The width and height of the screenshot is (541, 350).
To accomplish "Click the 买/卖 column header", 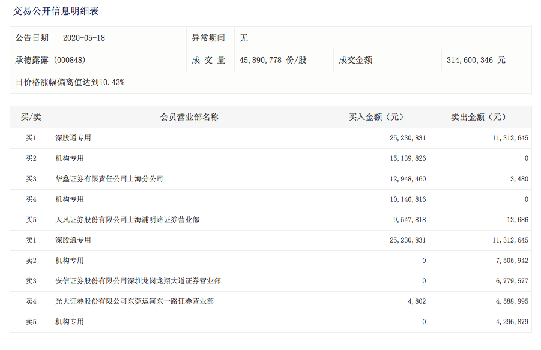I will [x=31, y=117].
